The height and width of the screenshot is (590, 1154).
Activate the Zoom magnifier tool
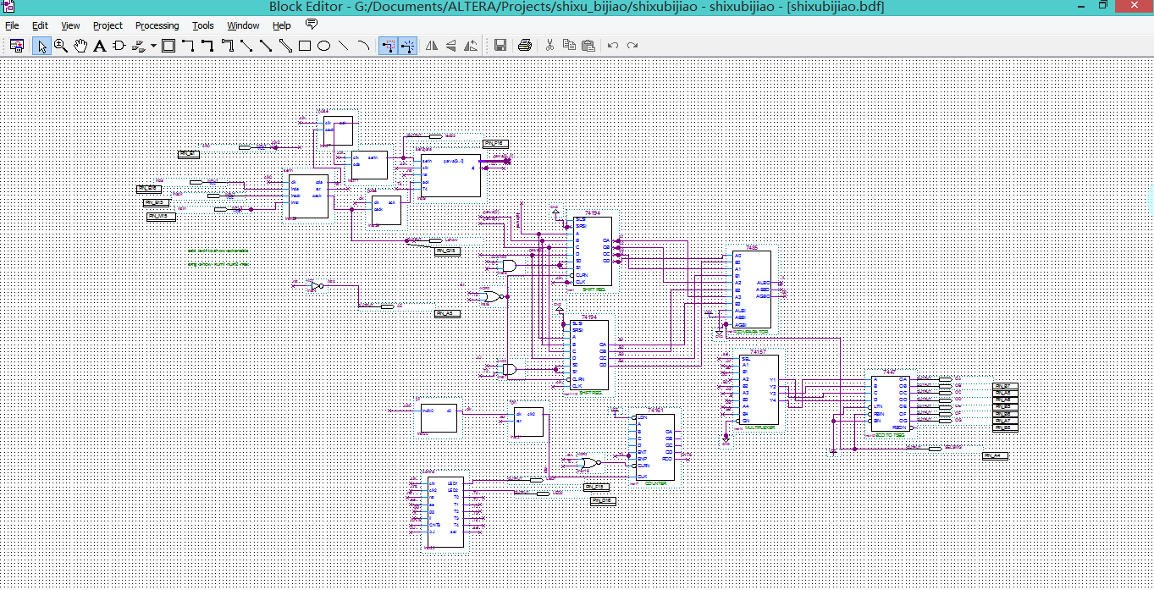61,46
